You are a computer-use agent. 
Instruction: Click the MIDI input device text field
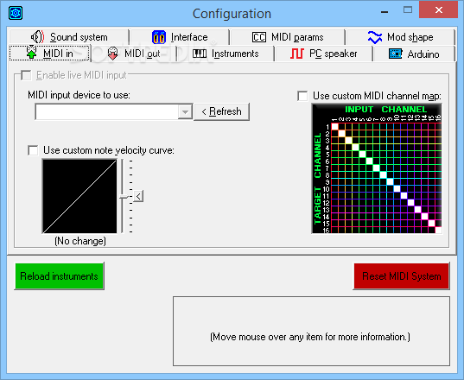click(x=107, y=111)
